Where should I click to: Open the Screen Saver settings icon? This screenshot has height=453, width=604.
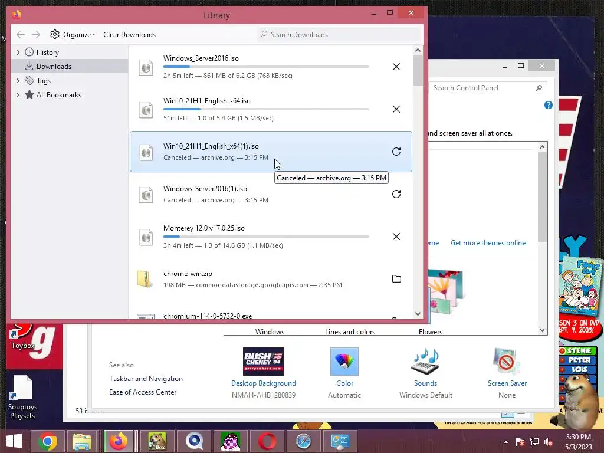coord(507,362)
